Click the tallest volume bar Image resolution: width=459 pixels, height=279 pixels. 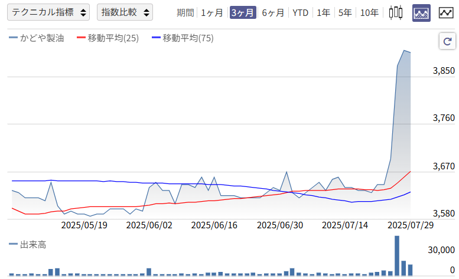click(397, 255)
